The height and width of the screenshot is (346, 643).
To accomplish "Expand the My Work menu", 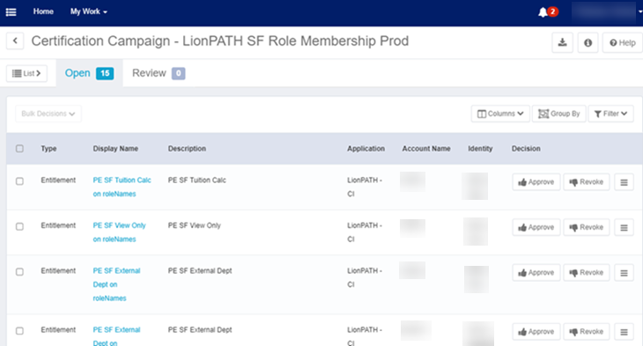I will pos(89,12).
